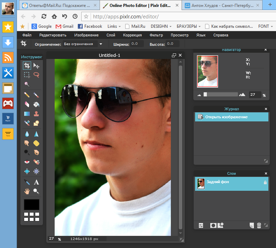
Task: Choose the Magic Wand tool
Action: point(27,84)
